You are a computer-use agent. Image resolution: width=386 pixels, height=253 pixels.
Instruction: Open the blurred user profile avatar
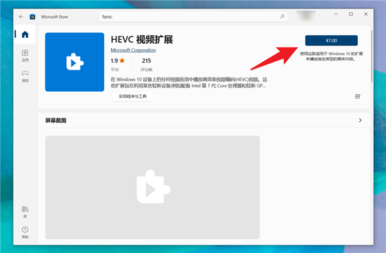(x=306, y=15)
